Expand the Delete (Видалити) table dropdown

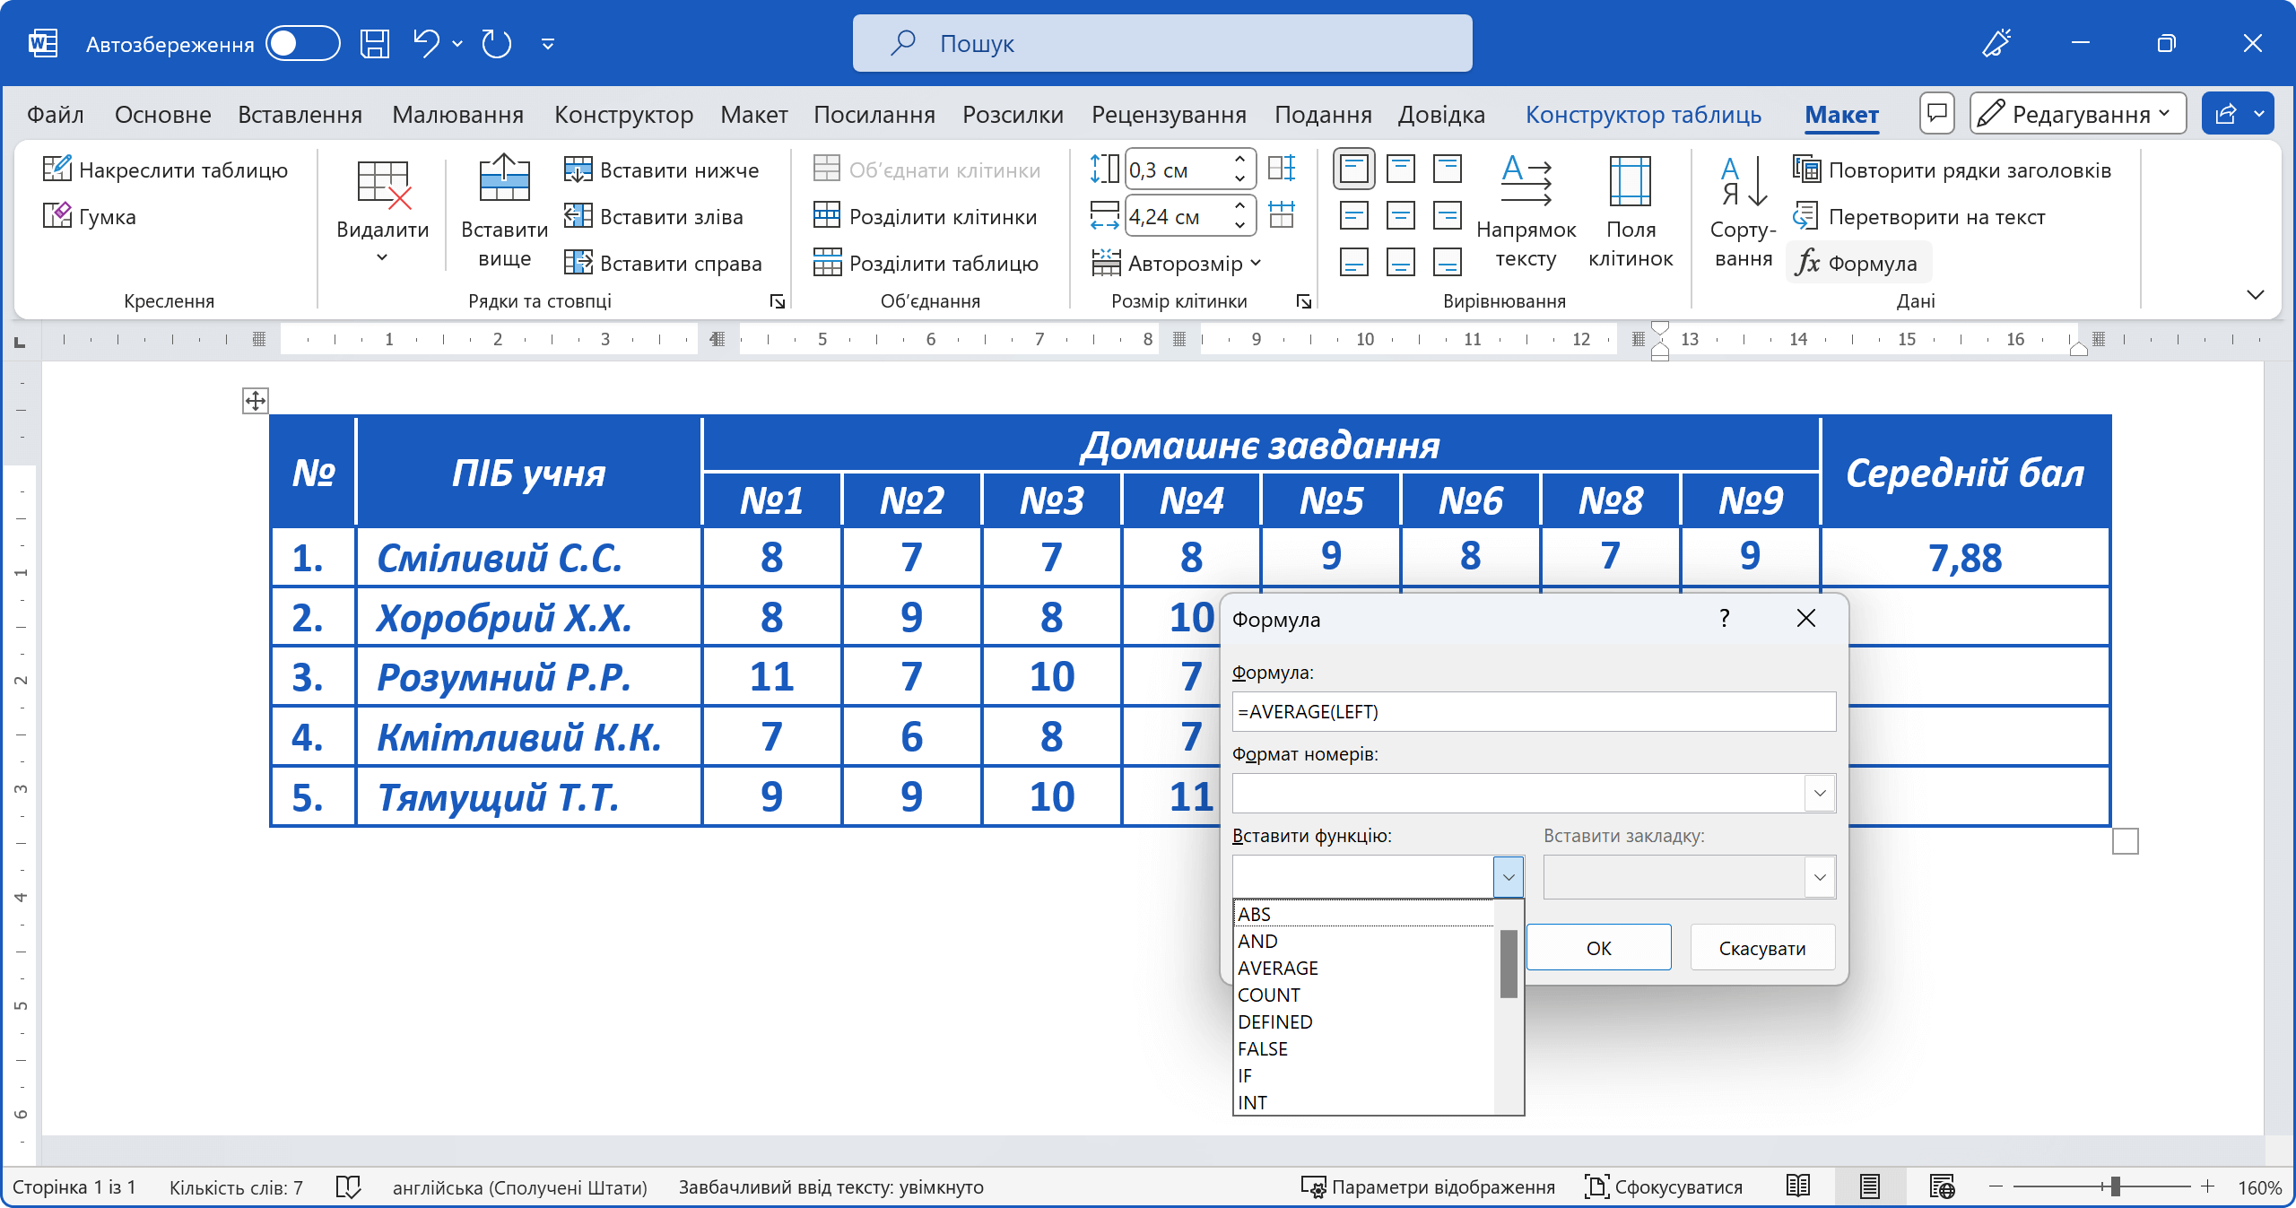click(382, 257)
